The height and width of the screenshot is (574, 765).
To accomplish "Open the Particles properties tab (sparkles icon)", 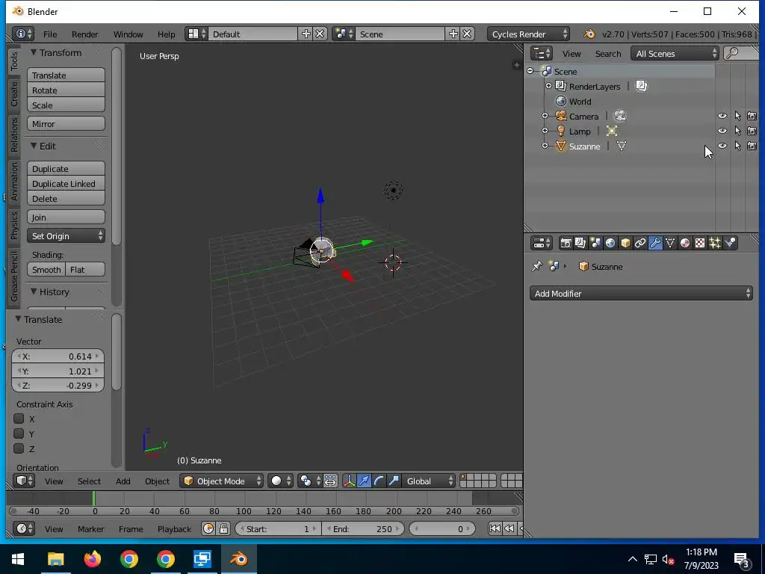I will point(715,243).
